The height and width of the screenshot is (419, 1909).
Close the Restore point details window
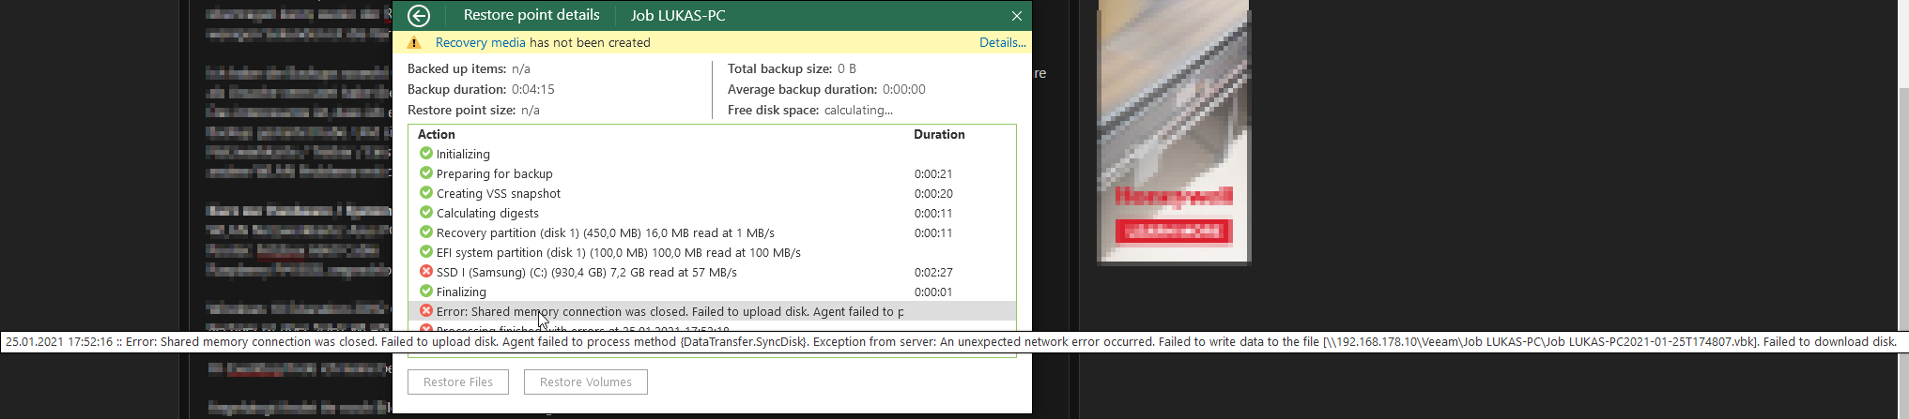pos(1017,16)
